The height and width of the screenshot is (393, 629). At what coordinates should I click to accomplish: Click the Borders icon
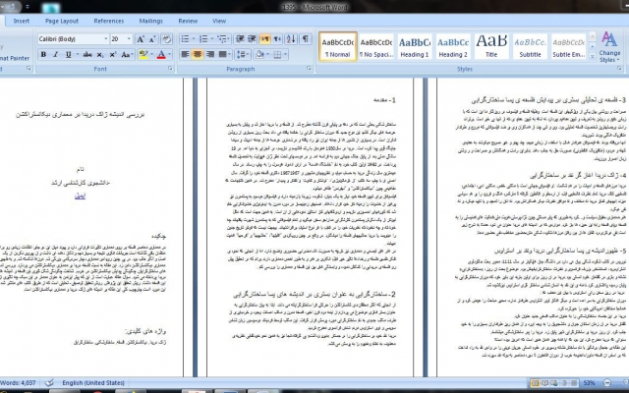[277, 55]
